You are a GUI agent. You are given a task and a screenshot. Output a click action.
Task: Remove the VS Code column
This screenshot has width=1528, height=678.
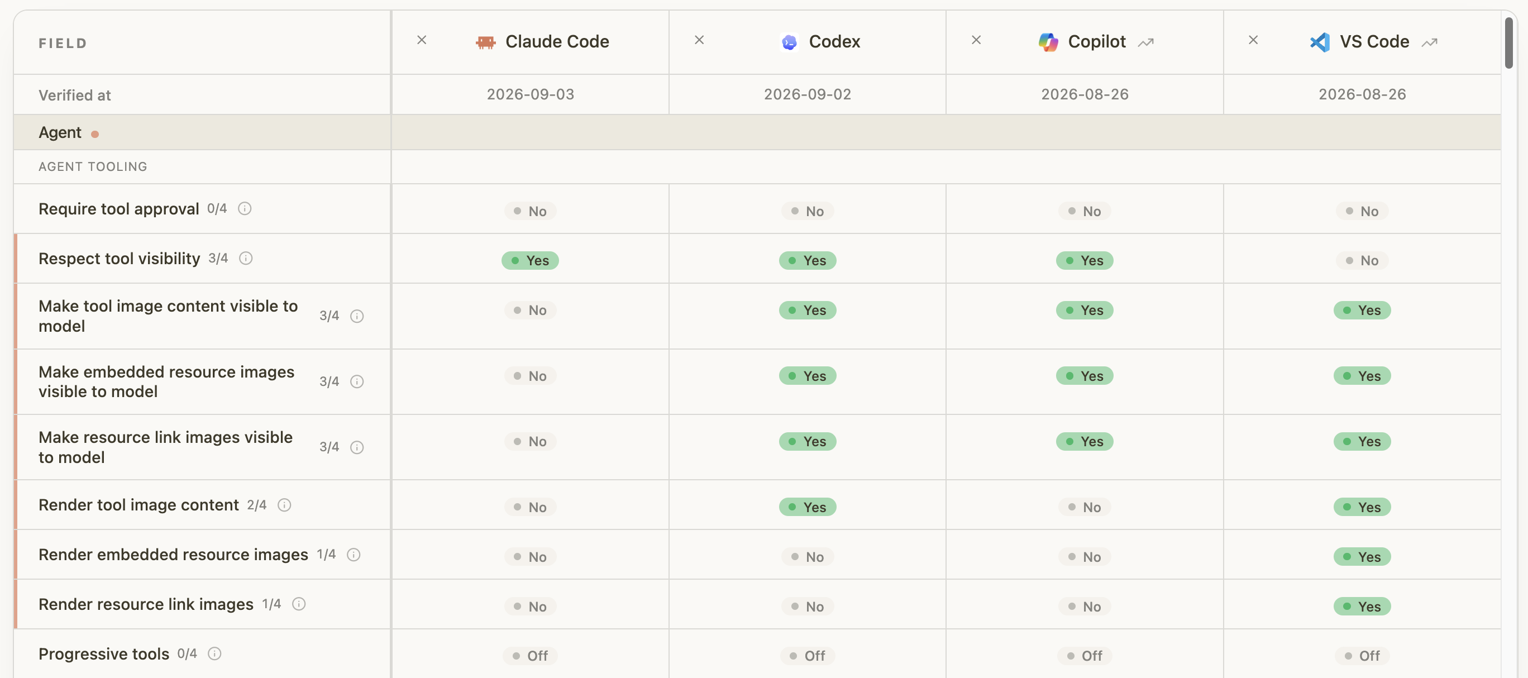pos(1253,40)
